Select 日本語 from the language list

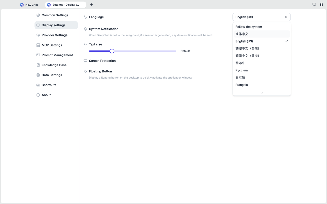coord(240,77)
